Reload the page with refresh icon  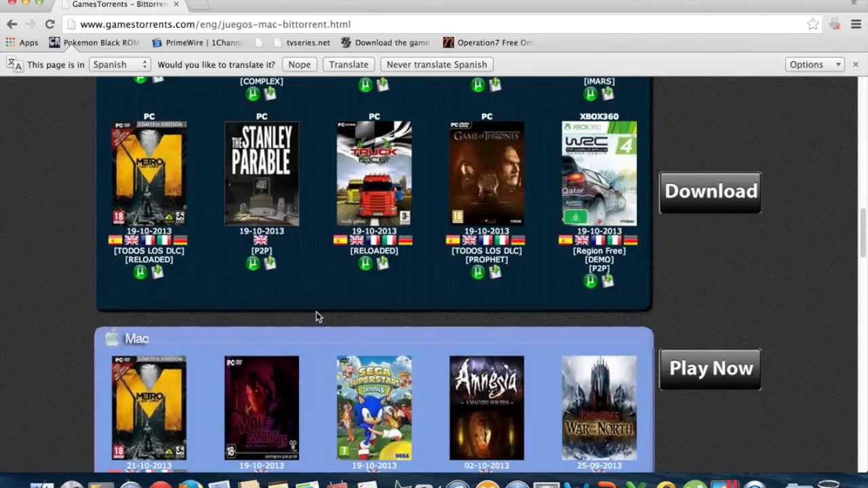pyautogui.click(x=50, y=24)
